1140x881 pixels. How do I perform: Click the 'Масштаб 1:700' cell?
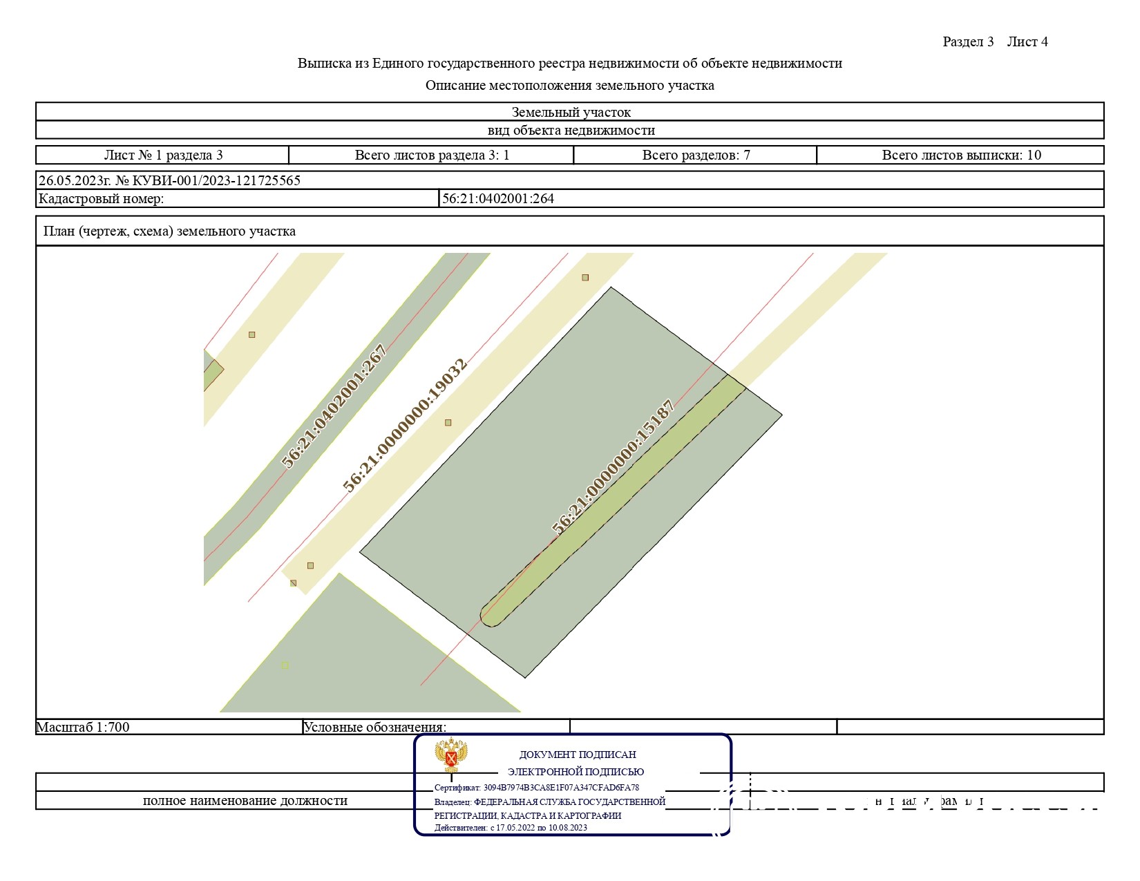169,727
